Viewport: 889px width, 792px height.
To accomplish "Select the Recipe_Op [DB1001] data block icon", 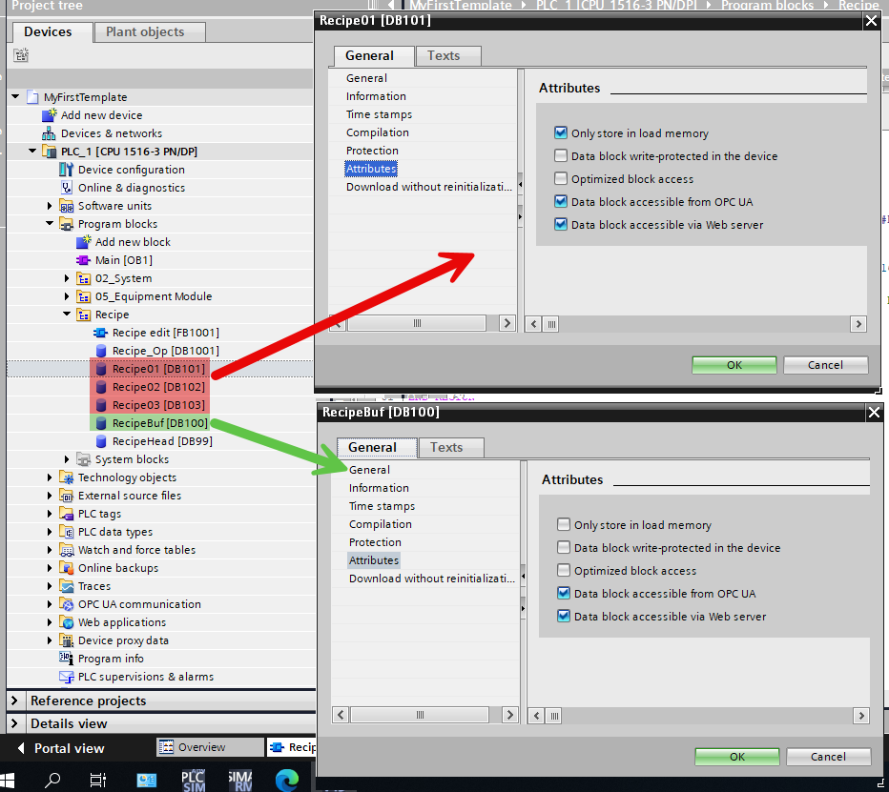I will (x=101, y=351).
